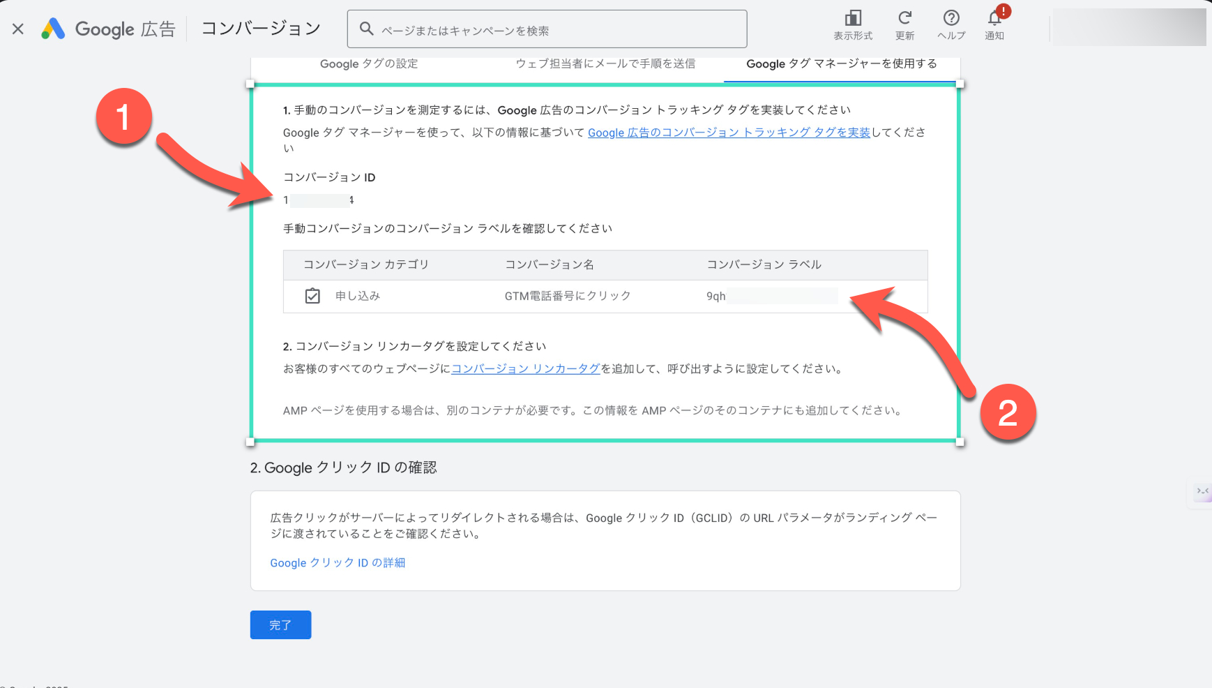Open the ヘルプ help menu

click(951, 25)
